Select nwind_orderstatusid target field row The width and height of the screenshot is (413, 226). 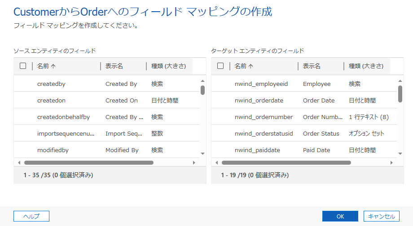pyautogui.click(x=304, y=133)
